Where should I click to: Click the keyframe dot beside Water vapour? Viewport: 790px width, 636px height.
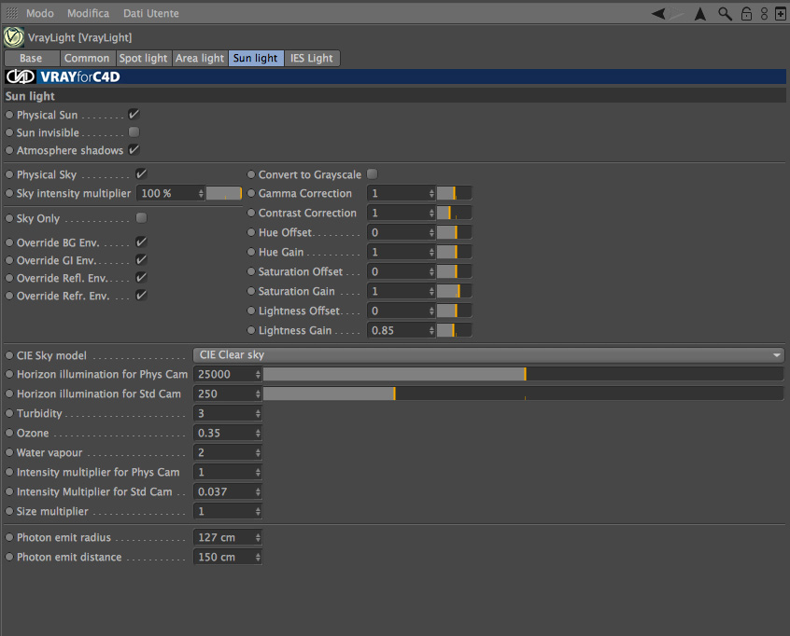coord(9,452)
